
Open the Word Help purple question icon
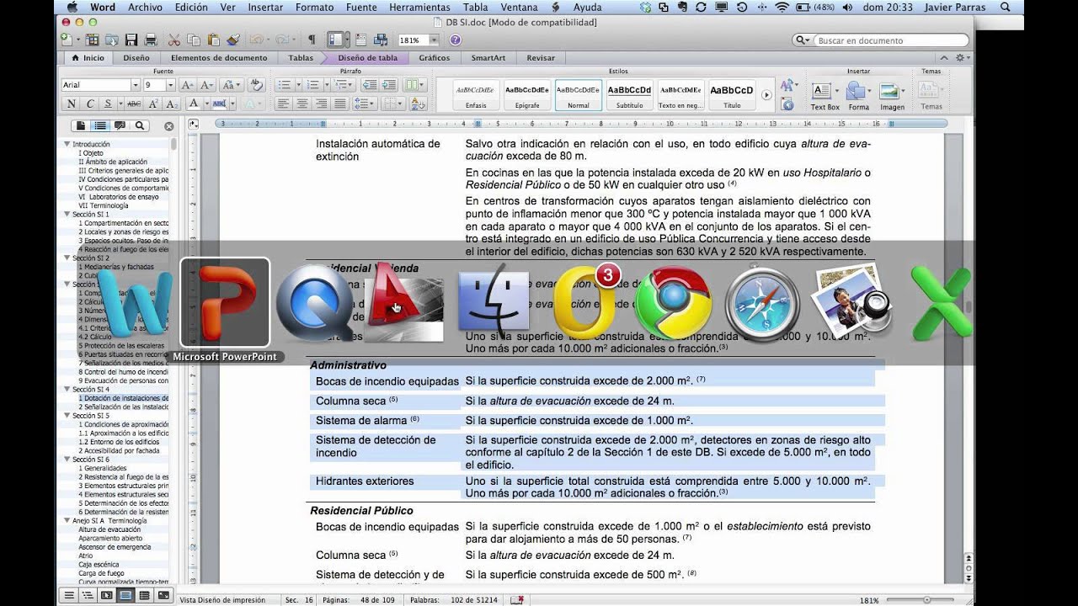coord(456,40)
